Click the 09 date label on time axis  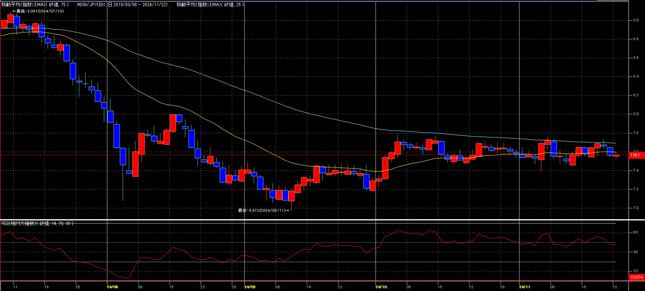point(277,287)
